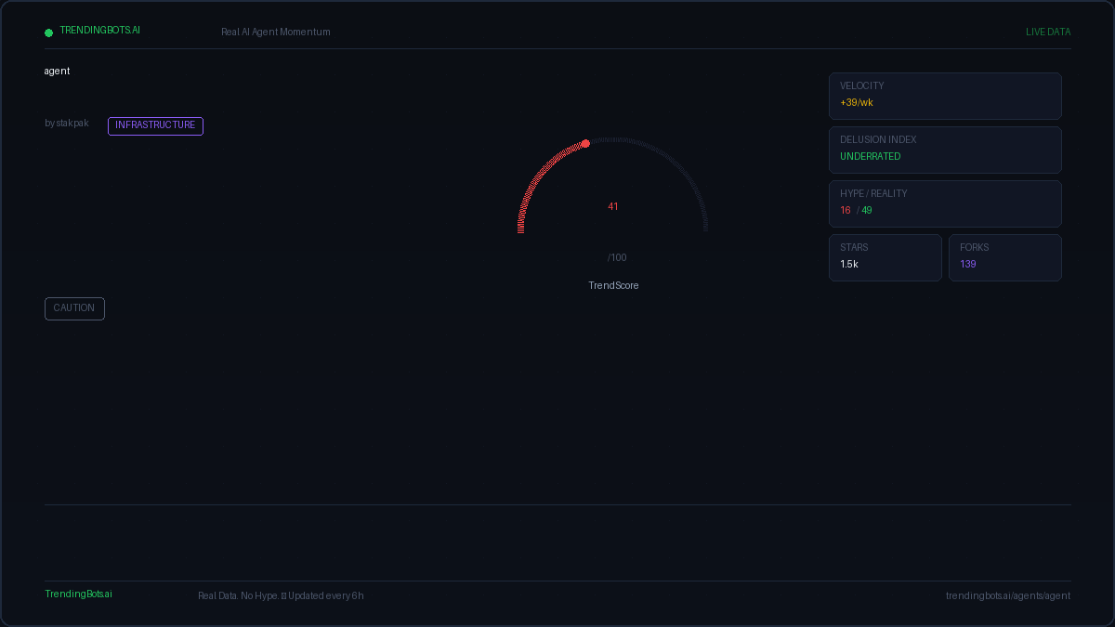The image size is (1115, 627).
Task: Click the TrendingBots.ai footer link
Action: point(78,594)
